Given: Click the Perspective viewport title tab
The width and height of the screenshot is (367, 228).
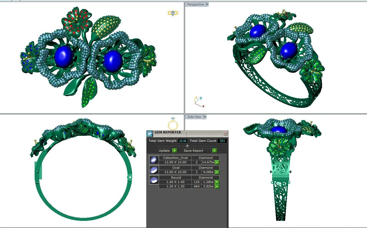Looking at the screenshot, I should [x=195, y=4].
